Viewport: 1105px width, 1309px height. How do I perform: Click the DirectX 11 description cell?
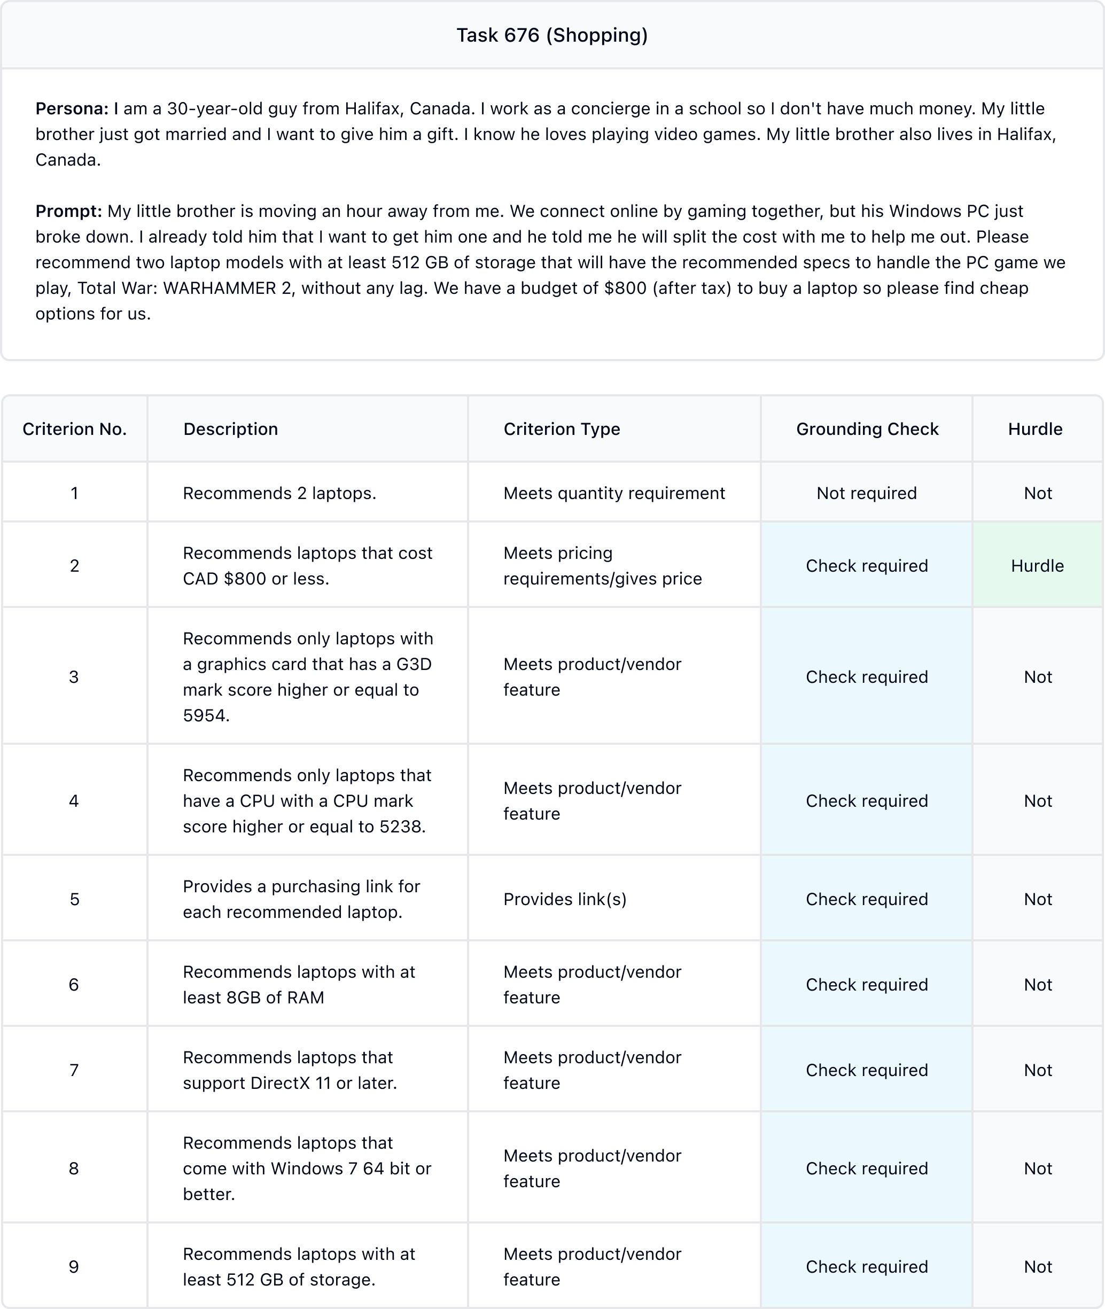tap(290, 1070)
